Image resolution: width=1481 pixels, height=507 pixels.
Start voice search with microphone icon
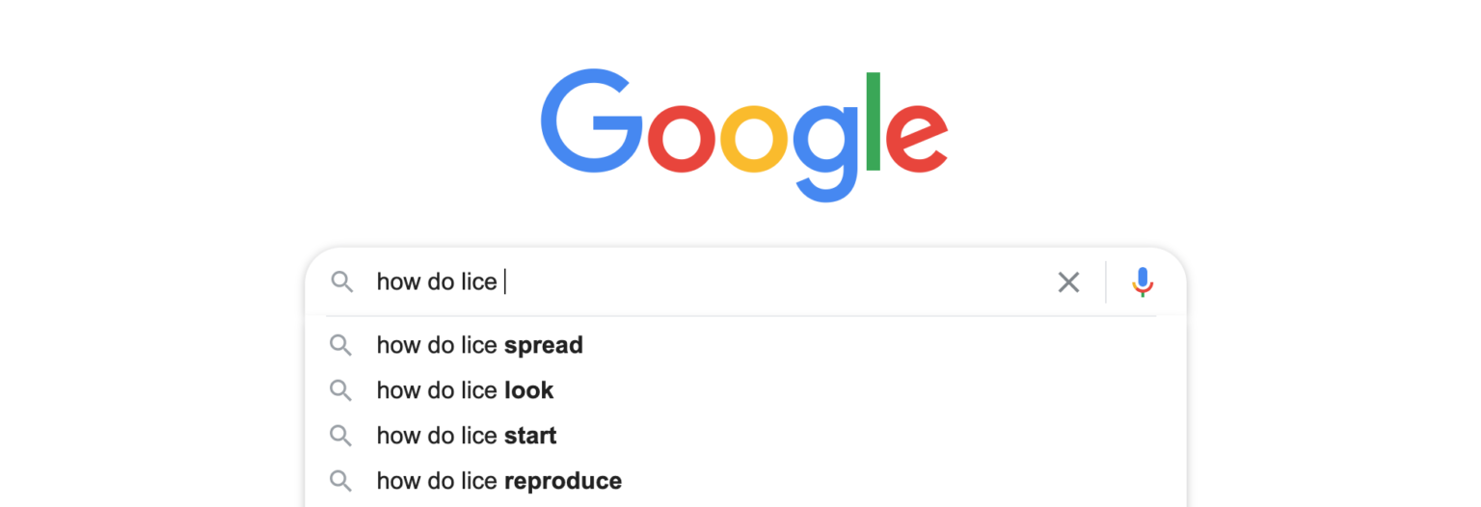pos(1143,282)
